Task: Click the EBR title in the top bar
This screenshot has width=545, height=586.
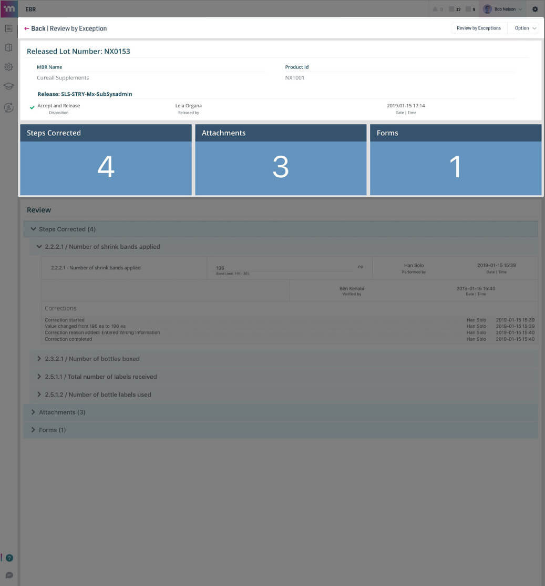Action: pos(30,9)
